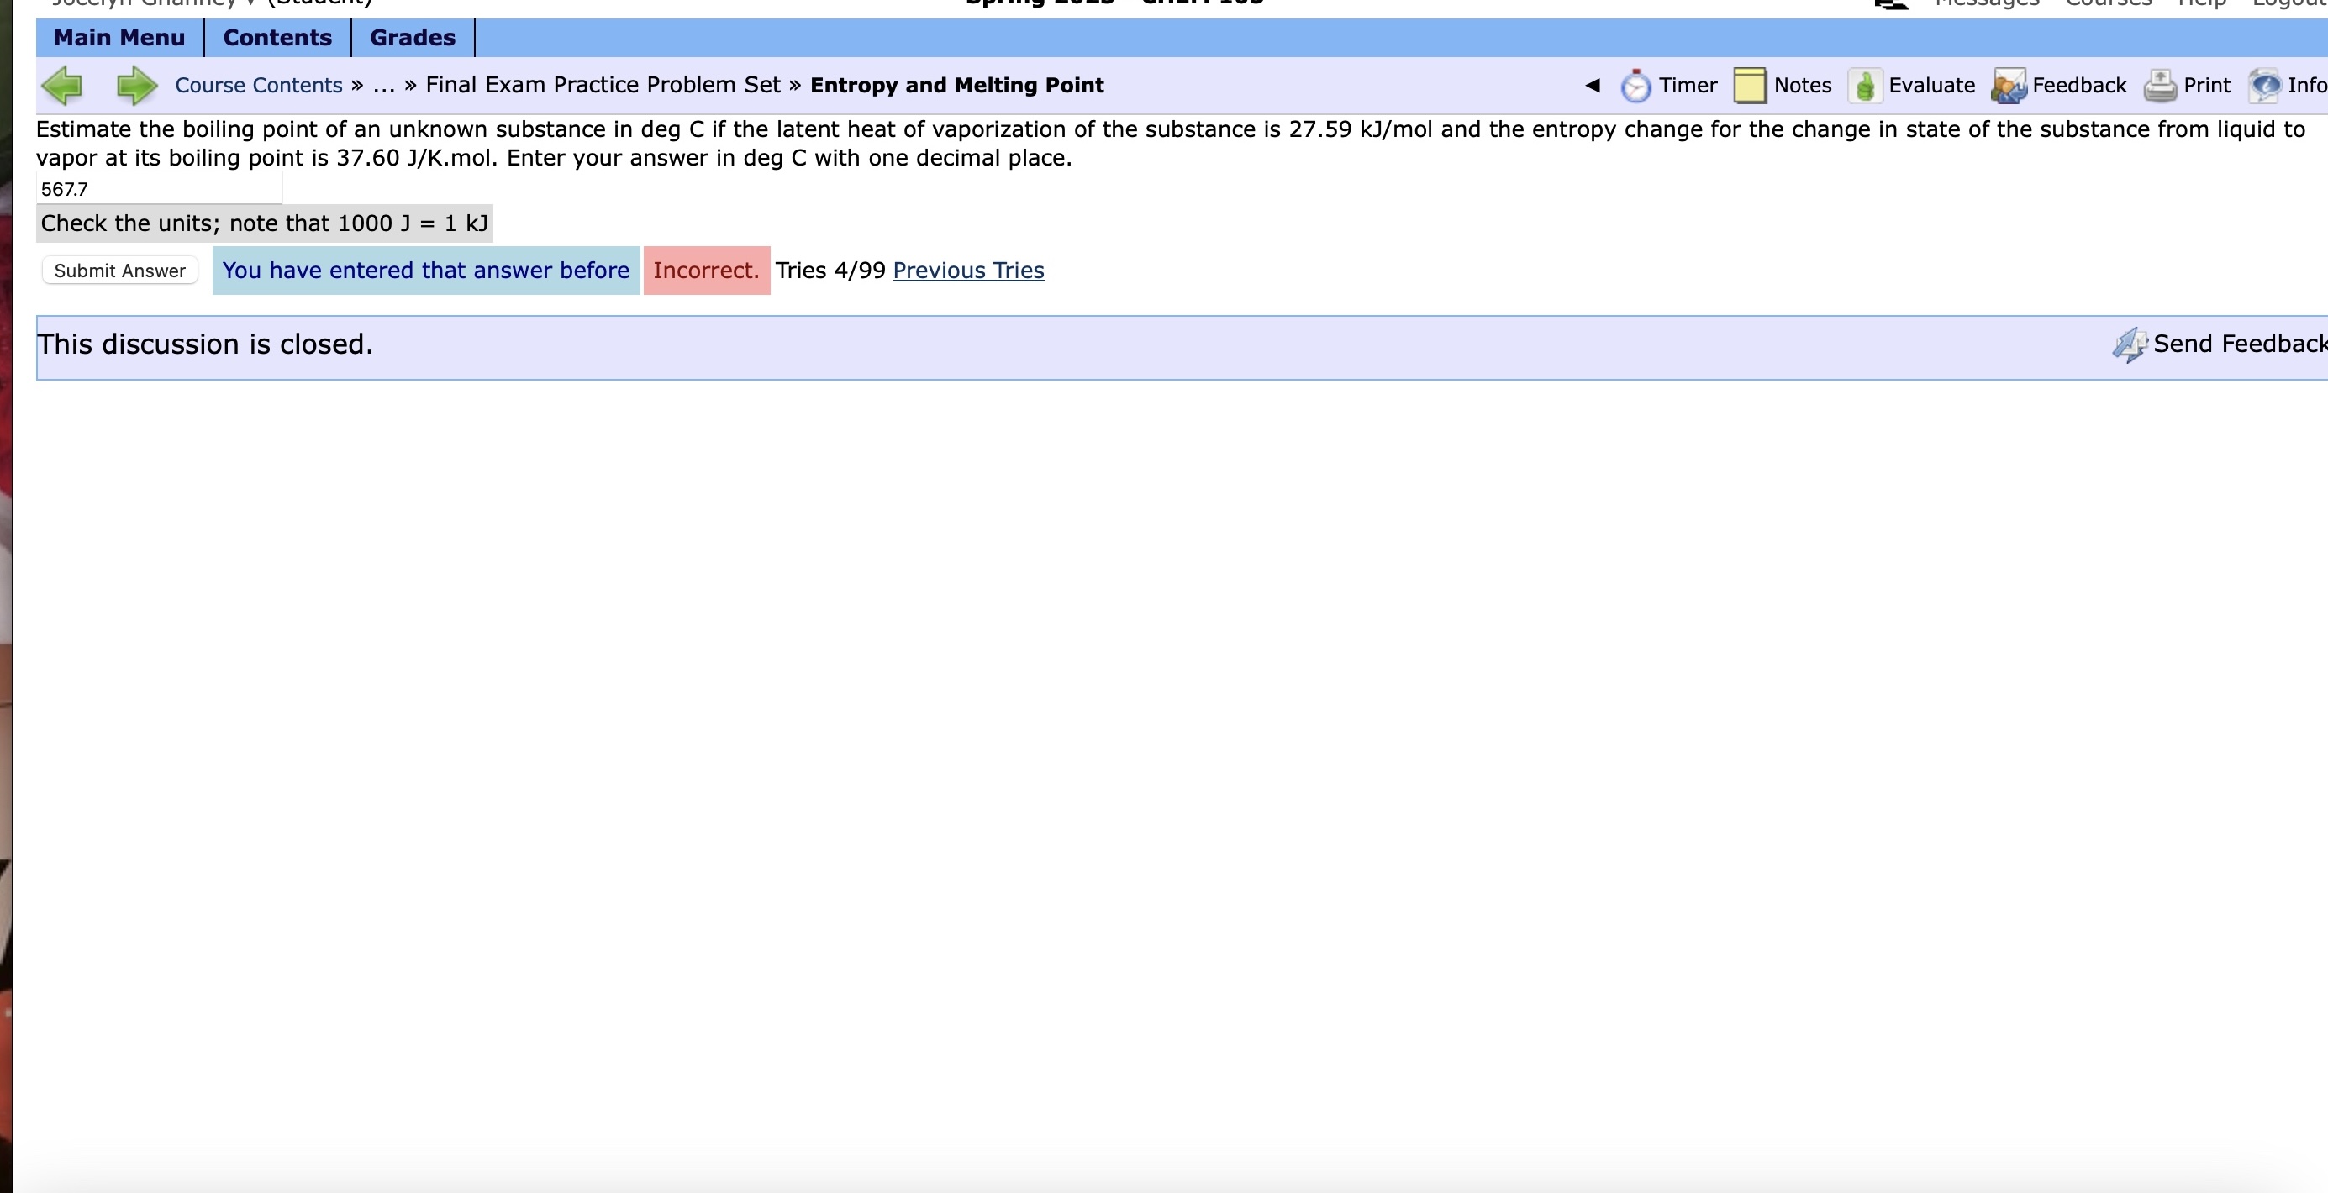
Task: Open the yellow Notes icon
Action: pos(1750,86)
